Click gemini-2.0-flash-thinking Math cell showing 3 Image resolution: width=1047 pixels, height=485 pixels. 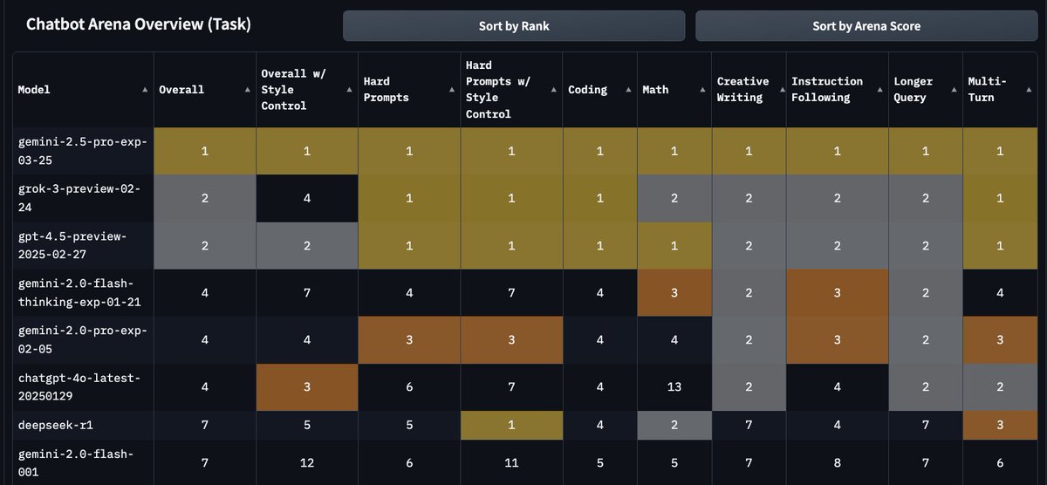674,292
